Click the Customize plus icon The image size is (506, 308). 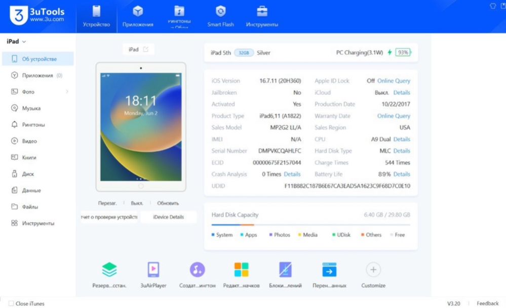click(x=373, y=270)
